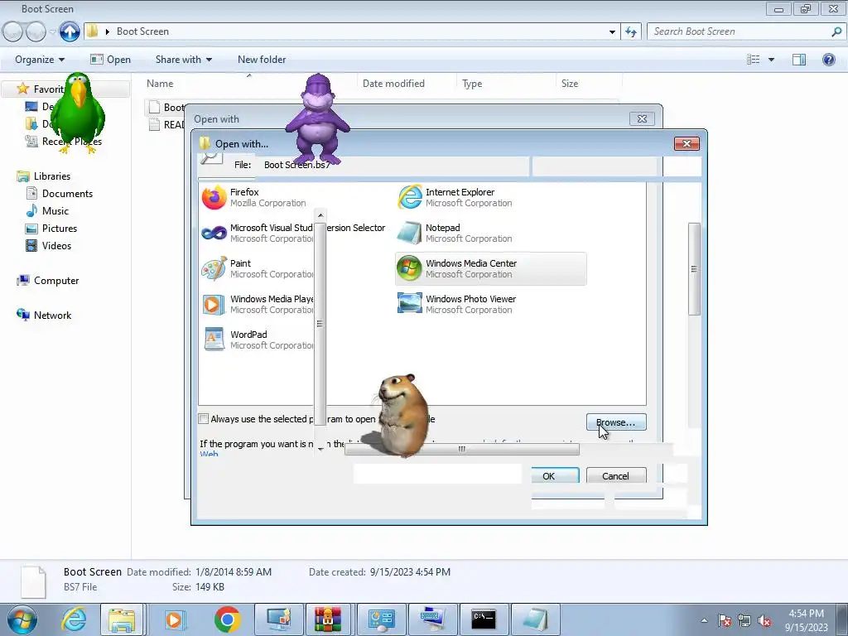This screenshot has height=636, width=848.
Task: Click Open in the Explorer toolbar
Action: coord(111,60)
